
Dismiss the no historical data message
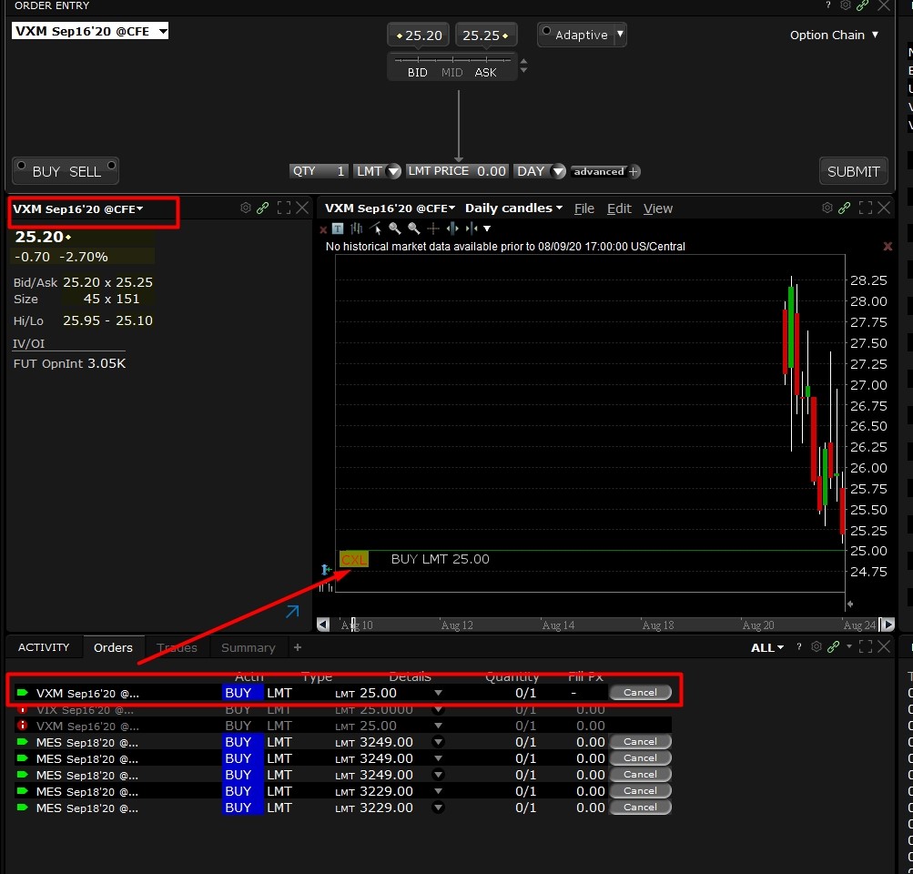point(888,247)
